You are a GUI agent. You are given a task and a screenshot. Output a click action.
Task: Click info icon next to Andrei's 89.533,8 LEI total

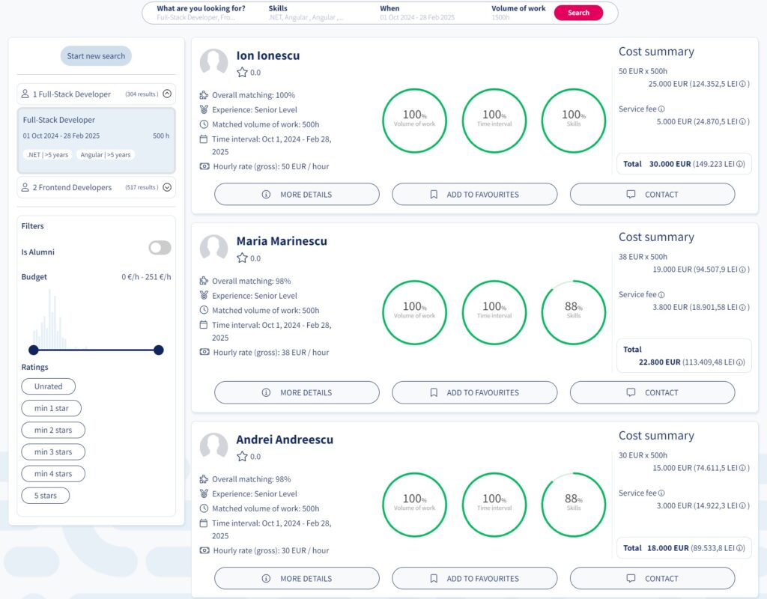point(740,548)
